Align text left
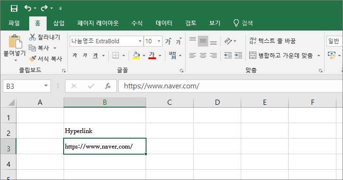343x180 pixels. click(x=193, y=55)
